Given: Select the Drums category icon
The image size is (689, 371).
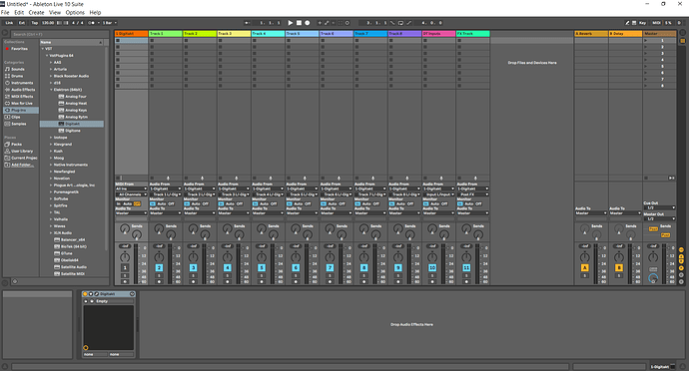Looking at the screenshot, I should [x=7, y=76].
